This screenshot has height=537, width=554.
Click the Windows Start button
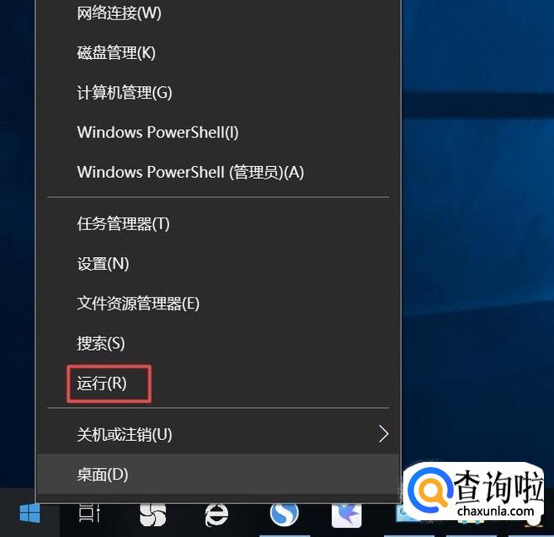[x=30, y=513]
